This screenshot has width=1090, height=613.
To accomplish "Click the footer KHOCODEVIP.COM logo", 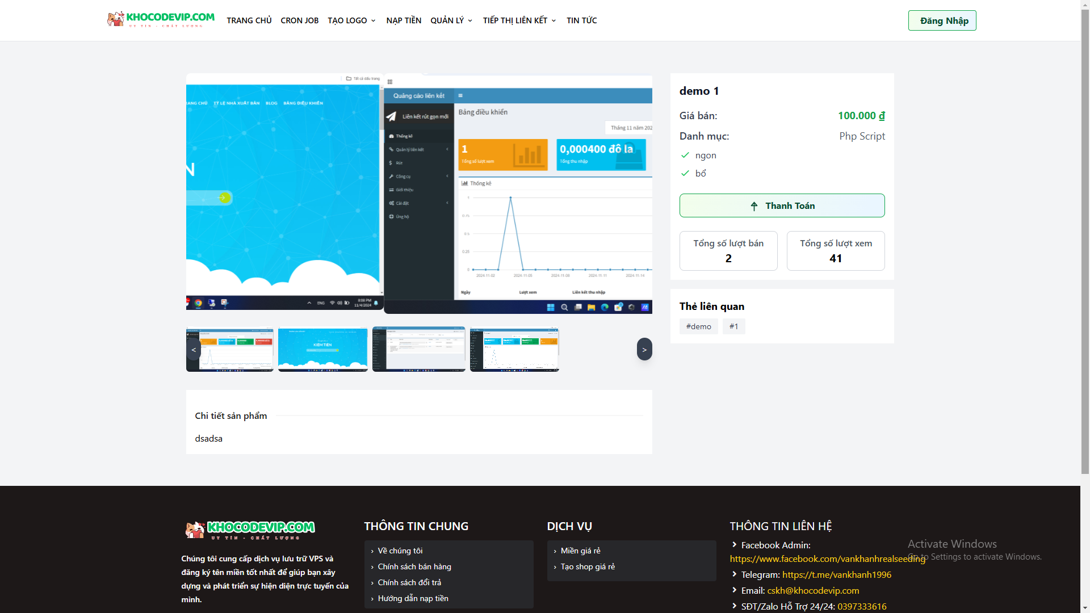I will [250, 530].
